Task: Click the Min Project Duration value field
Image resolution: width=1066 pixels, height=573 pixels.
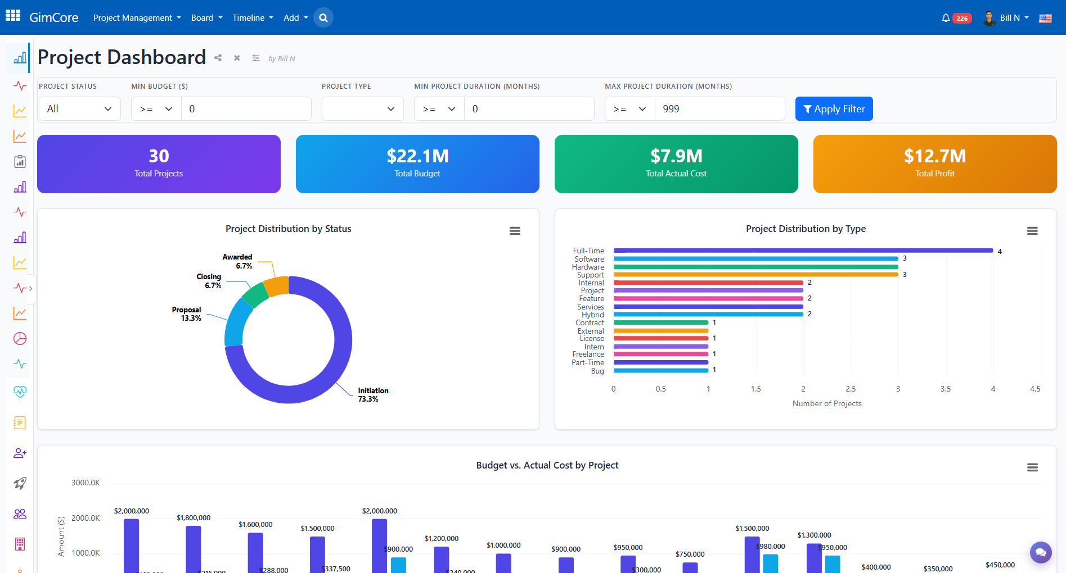Action: pyautogui.click(x=529, y=108)
